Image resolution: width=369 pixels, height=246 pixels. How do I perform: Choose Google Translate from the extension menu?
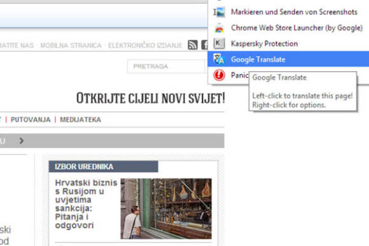tap(288, 59)
